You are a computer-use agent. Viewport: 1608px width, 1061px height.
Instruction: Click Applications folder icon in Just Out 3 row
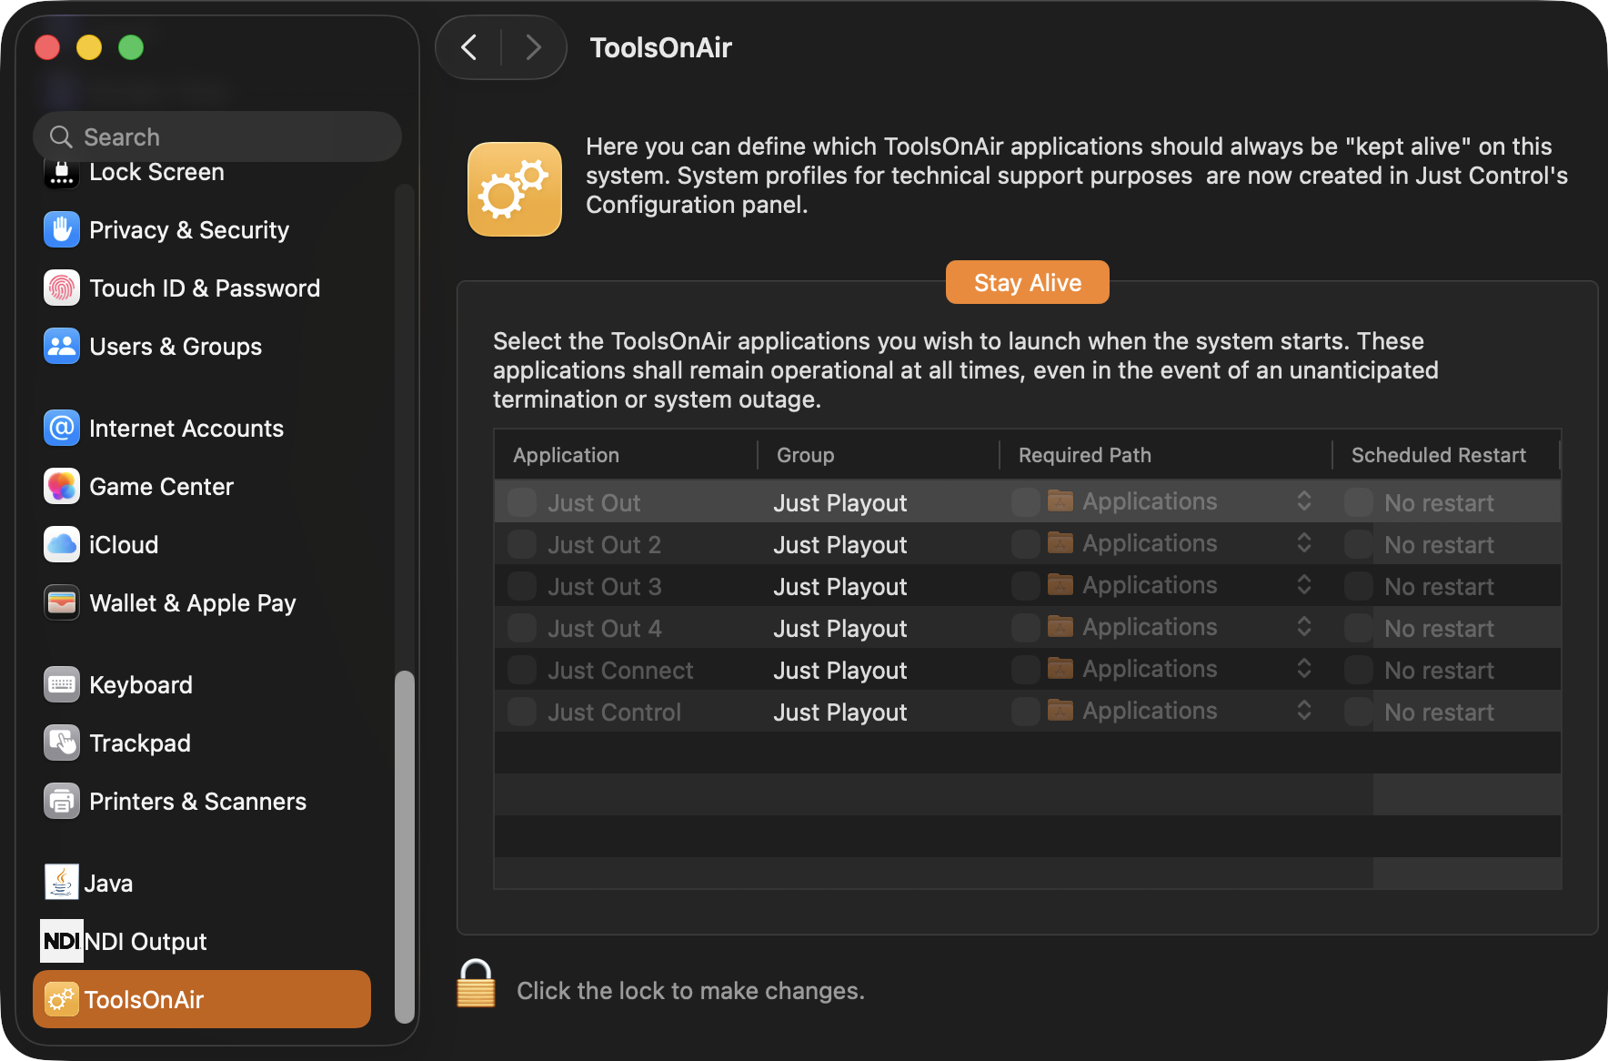[1060, 584]
